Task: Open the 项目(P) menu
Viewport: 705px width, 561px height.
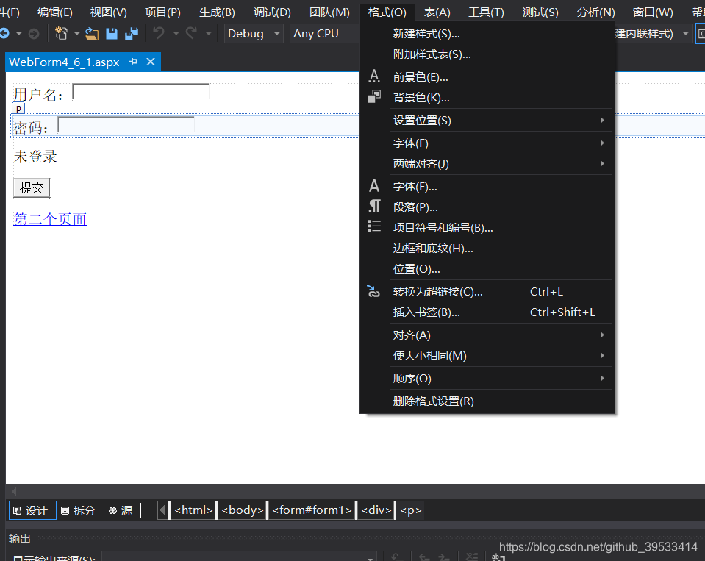Action: point(162,12)
